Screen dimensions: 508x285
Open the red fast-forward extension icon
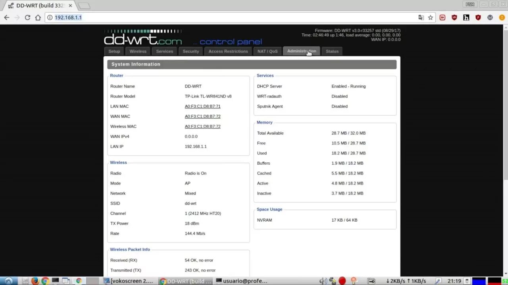pyautogui.click(x=443, y=17)
